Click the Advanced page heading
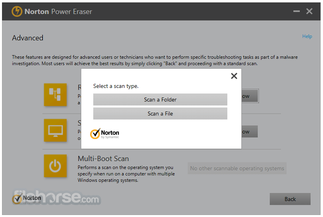 coord(28,38)
